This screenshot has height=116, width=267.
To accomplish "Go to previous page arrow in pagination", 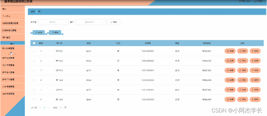I will pyautogui.click(x=40, y=107).
